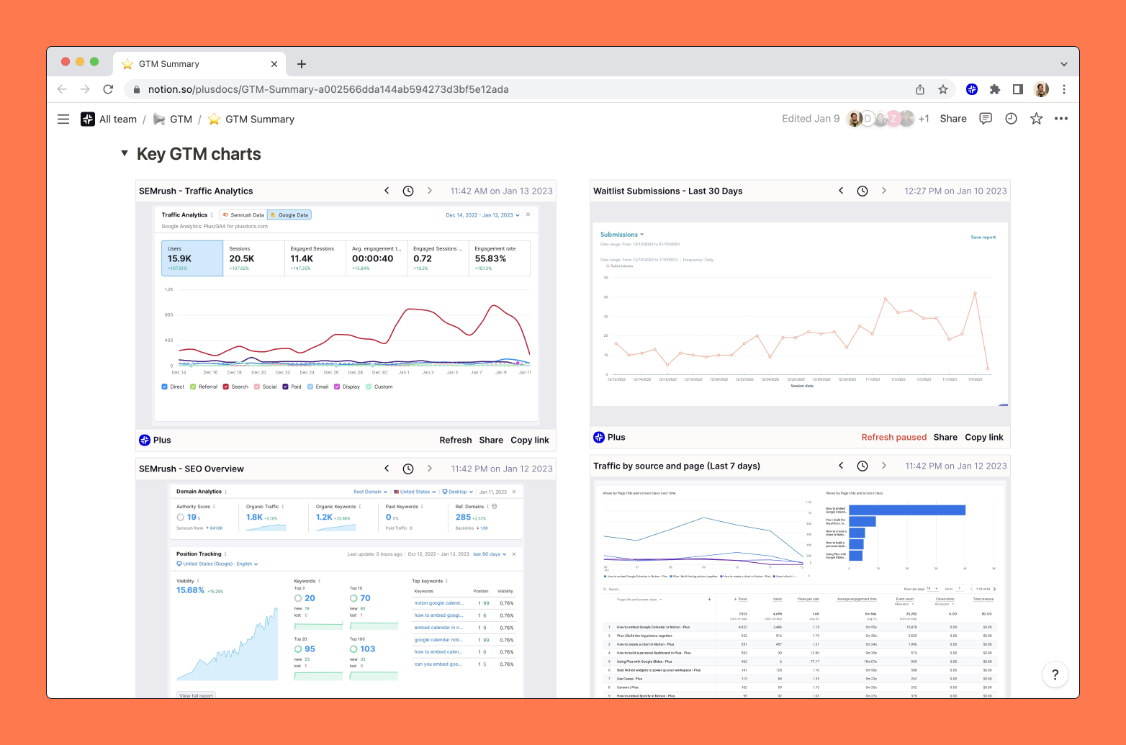Viewport: 1126px width, 745px height.
Task: Open United States (Google) - English dropdown
Action: [x=217, y=564]
